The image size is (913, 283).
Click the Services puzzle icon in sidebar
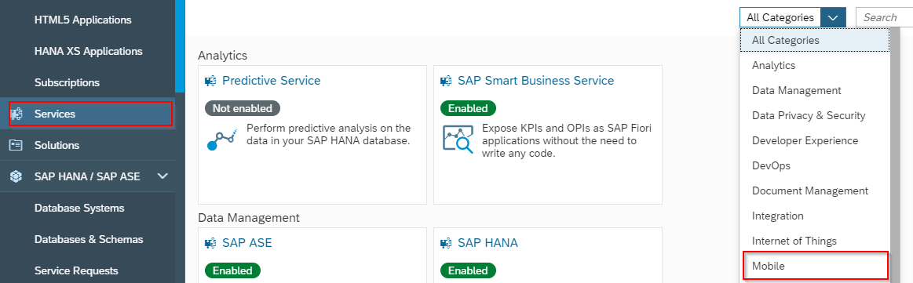coord(16,114)
